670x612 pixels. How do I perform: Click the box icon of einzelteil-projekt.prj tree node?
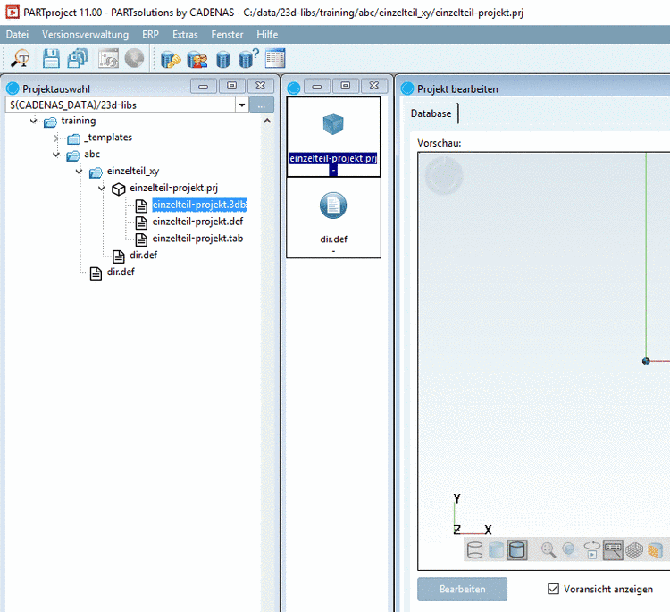pyautogui.click(x=118, y=189)
